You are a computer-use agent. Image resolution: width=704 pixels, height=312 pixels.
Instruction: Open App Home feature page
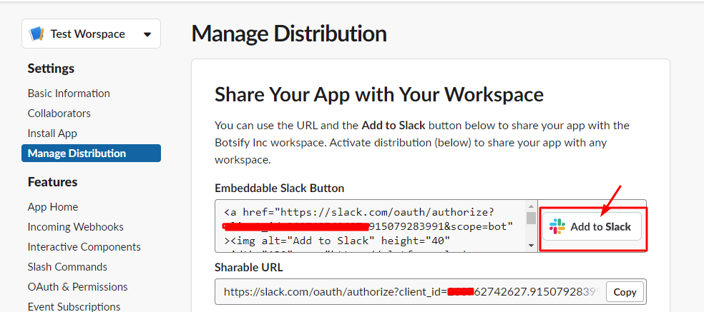click(x=53, y=207)
